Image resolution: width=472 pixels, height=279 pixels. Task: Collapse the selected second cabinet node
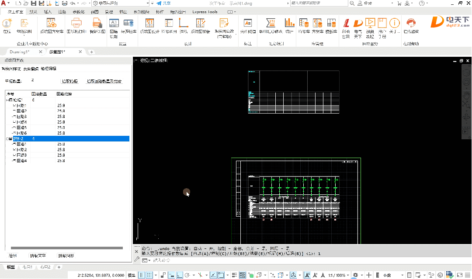point(7,139)
